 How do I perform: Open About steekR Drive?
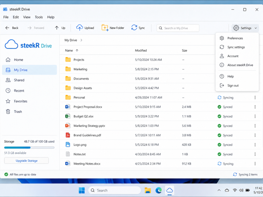pos(237,65)
